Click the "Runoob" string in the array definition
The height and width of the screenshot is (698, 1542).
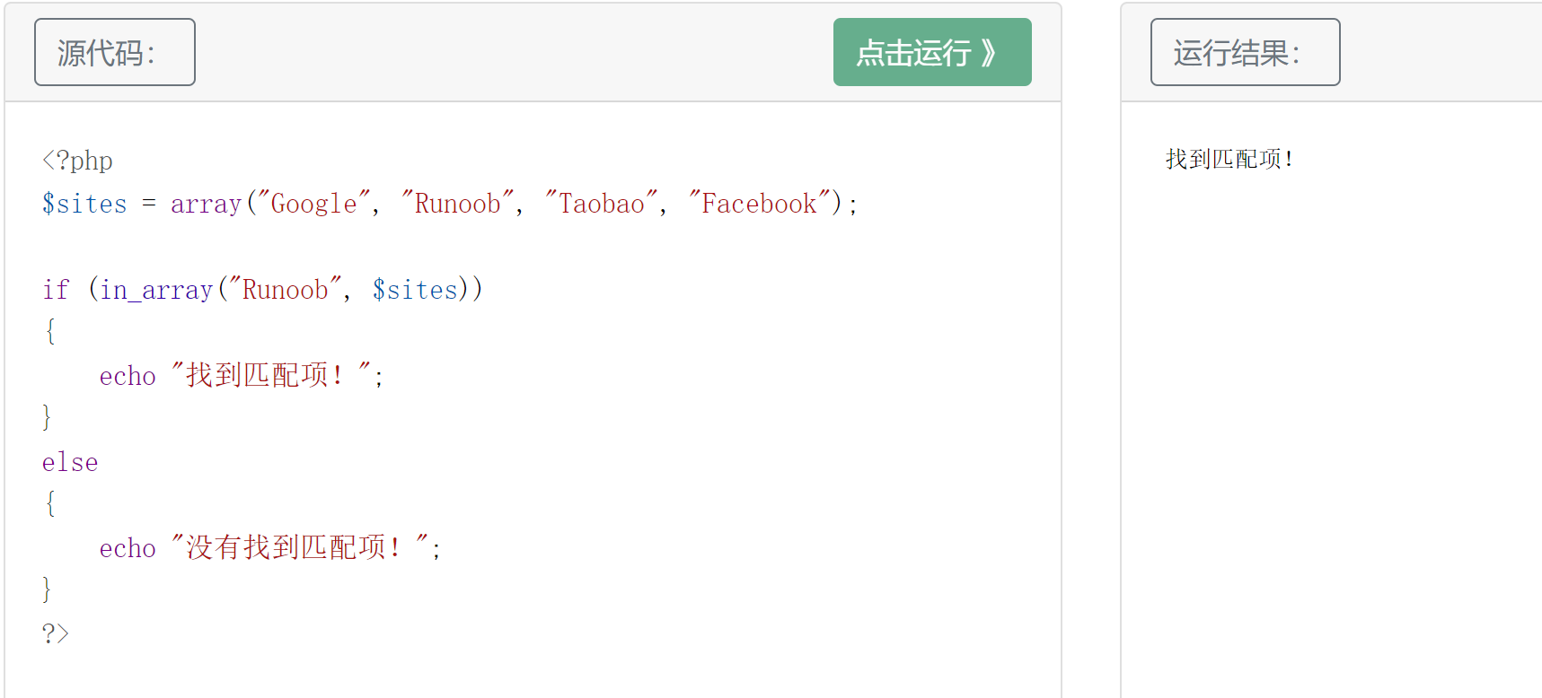(457, 204)
